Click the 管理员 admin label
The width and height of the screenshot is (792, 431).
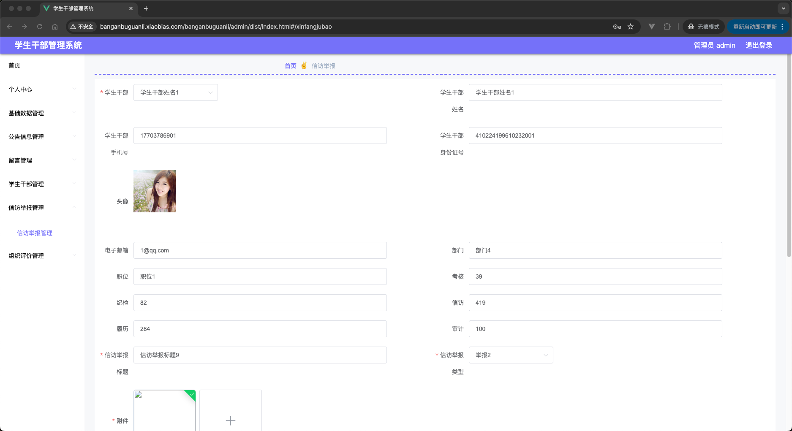[714, 45]
